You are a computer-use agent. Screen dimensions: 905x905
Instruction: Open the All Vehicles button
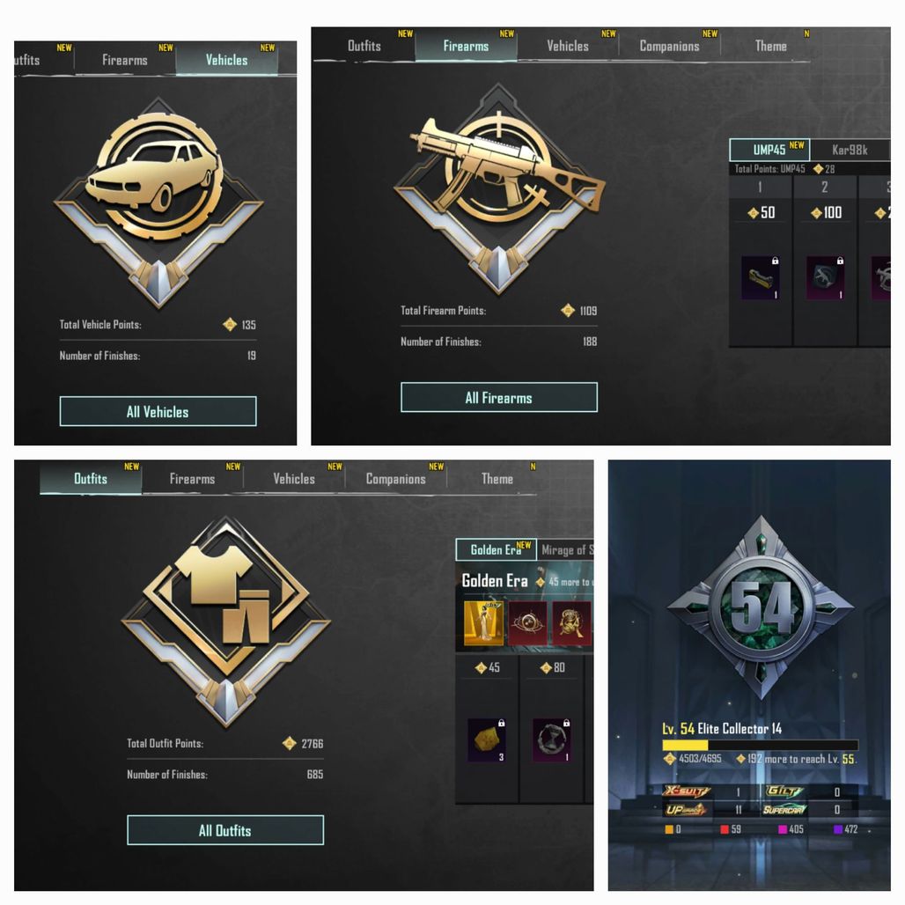tap(158, 411)
